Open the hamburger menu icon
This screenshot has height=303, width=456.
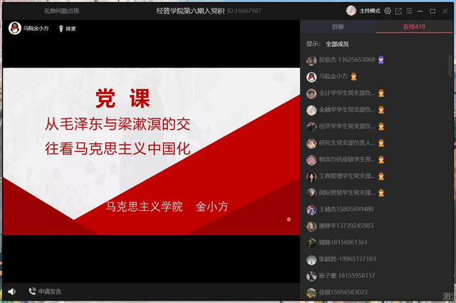tap(409, 11)
